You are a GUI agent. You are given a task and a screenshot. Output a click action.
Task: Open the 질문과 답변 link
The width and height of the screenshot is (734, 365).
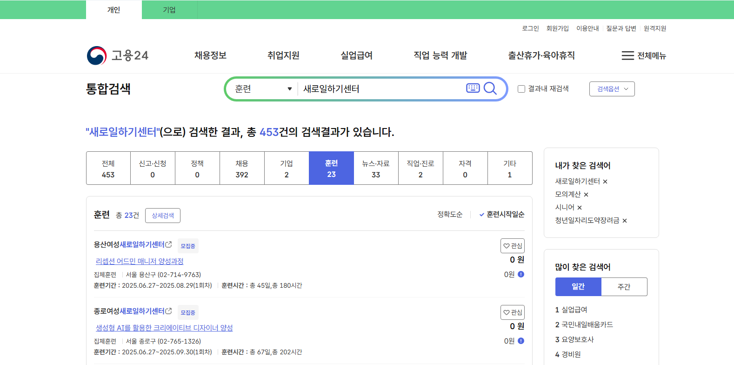click(x=621, y=28)
